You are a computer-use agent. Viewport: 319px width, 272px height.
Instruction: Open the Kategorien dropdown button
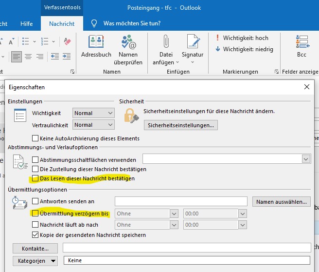pos(35,261)
